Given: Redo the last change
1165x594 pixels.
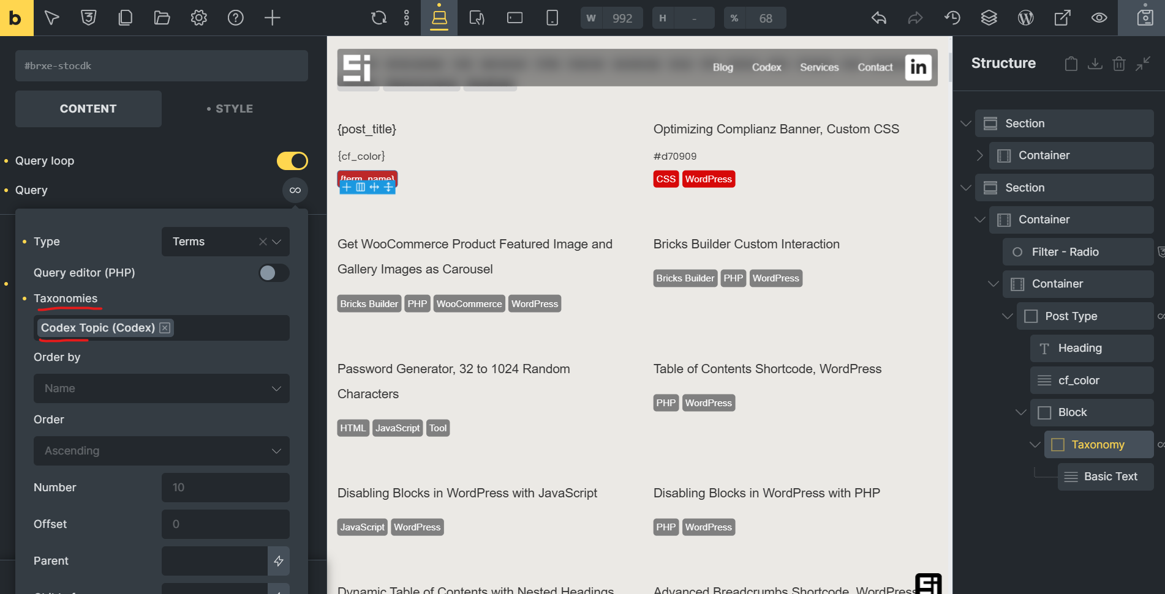Looking at the screenshot, I should [x=915, y=18].
